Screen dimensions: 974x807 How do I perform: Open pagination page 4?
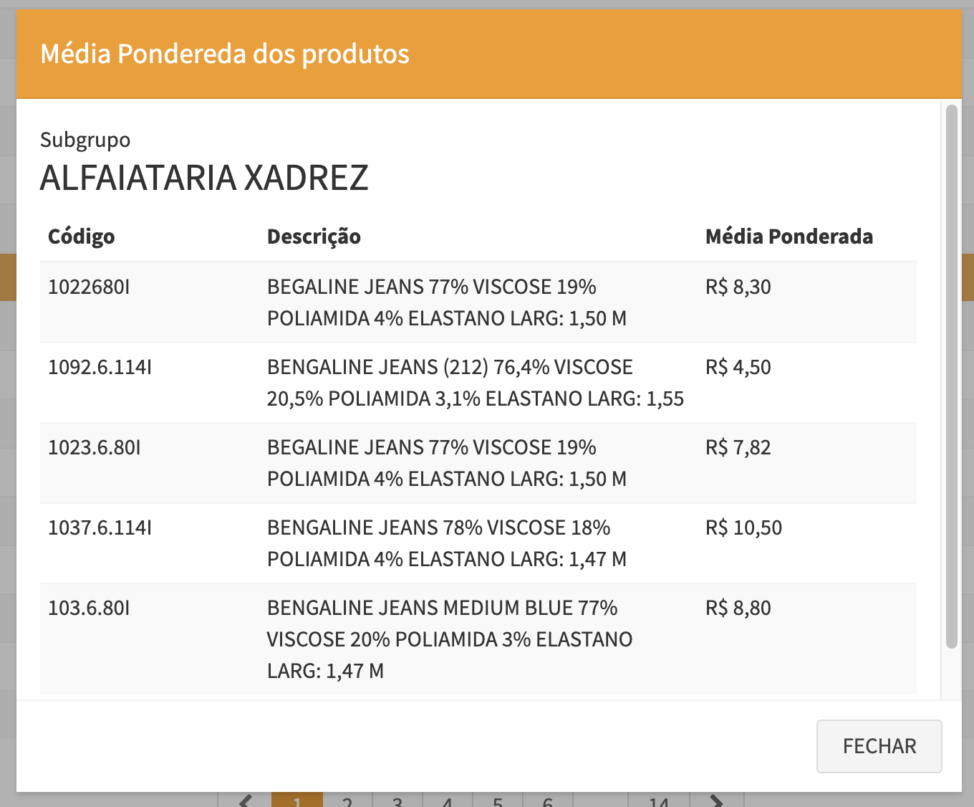(448, 801)
